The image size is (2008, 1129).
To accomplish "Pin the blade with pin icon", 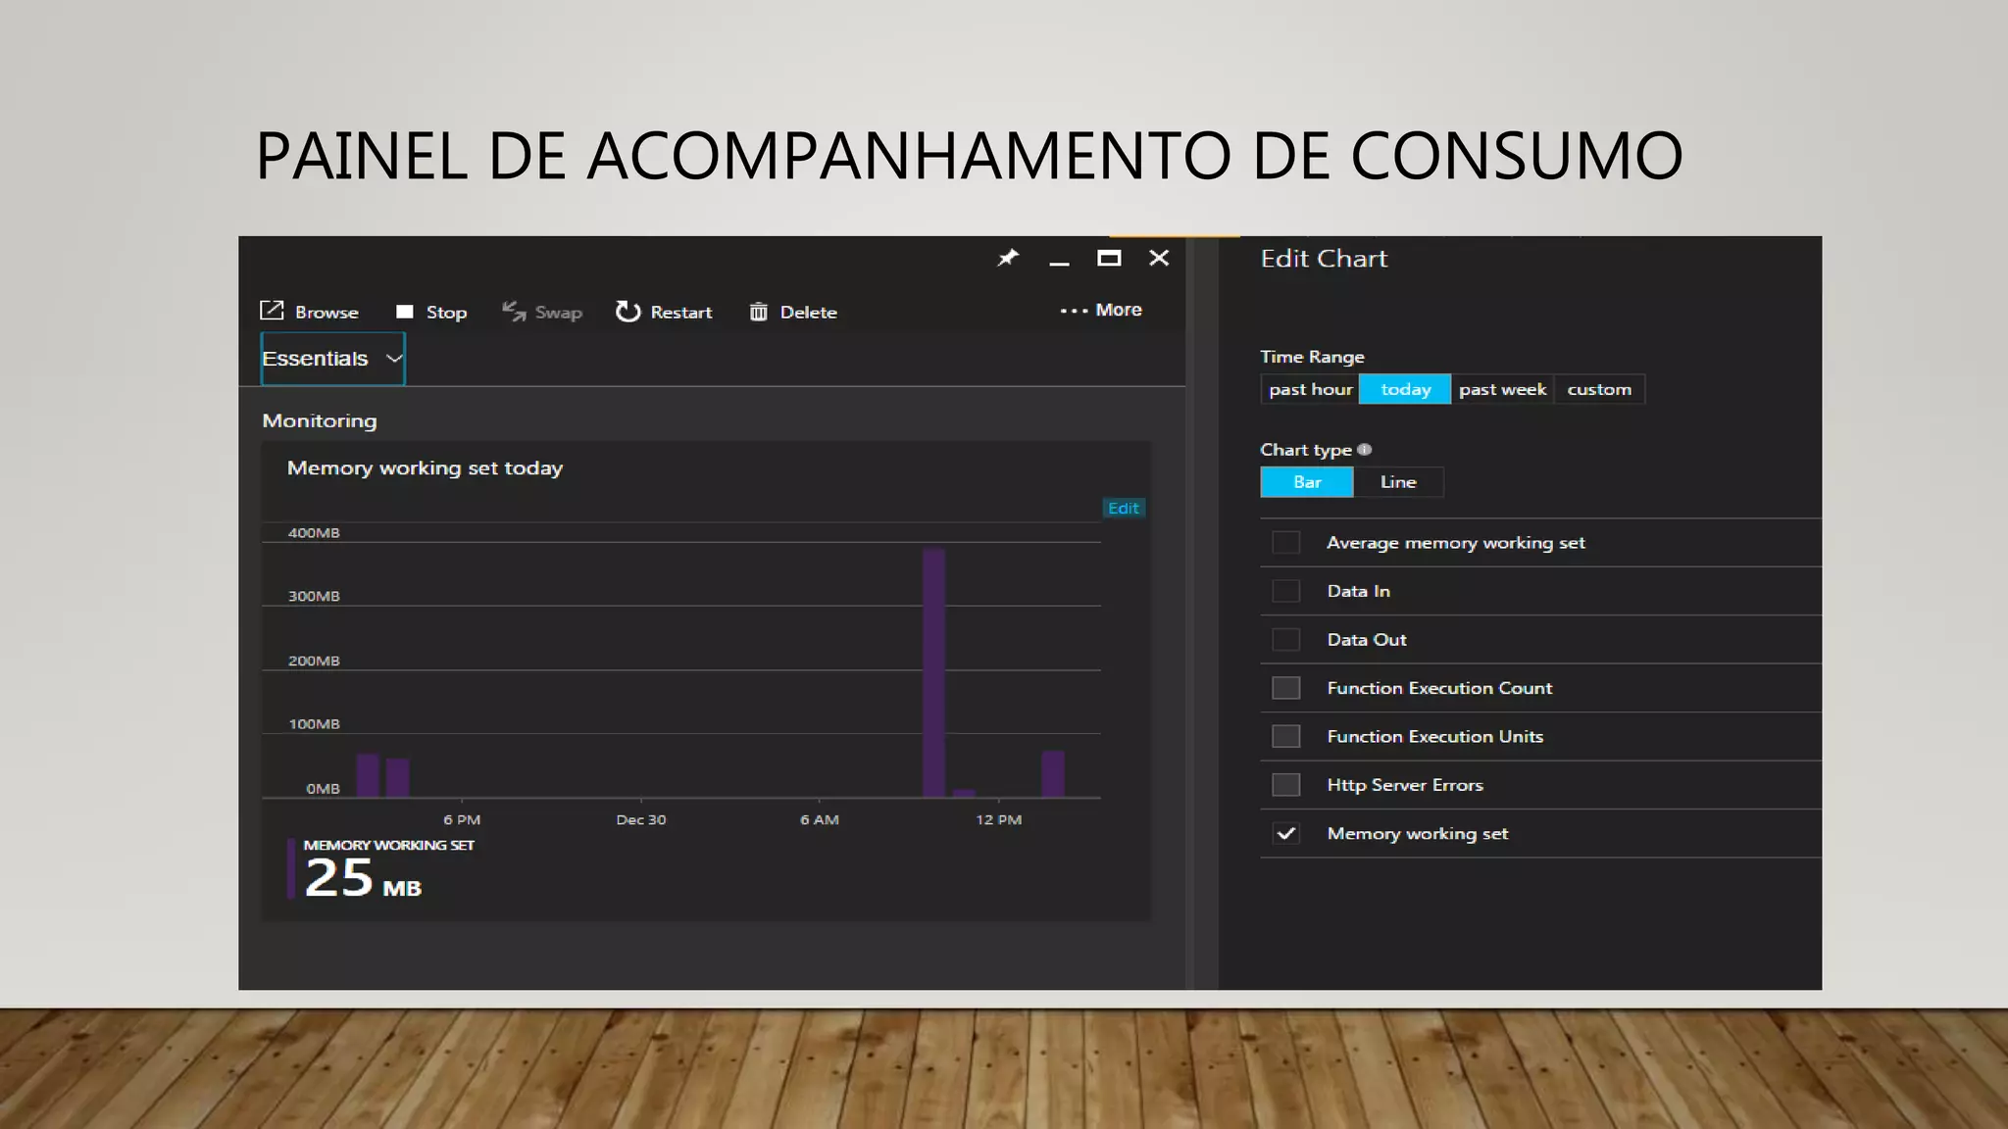I will click(1008, 258).
